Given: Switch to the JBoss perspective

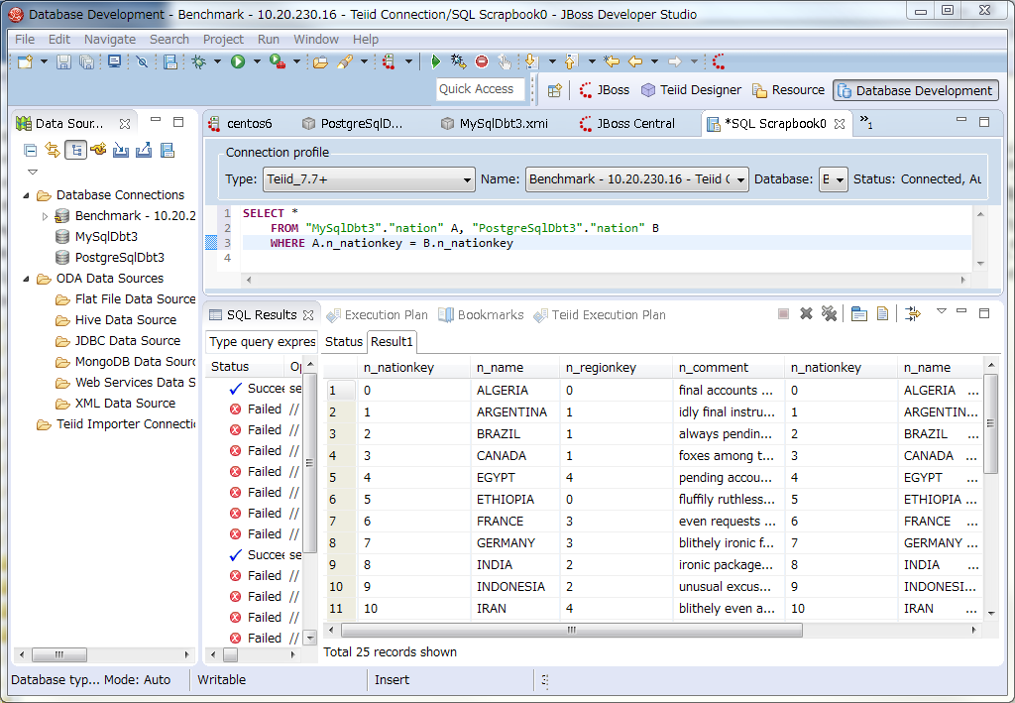Looking at the screenshot, I should pos(604,90).
